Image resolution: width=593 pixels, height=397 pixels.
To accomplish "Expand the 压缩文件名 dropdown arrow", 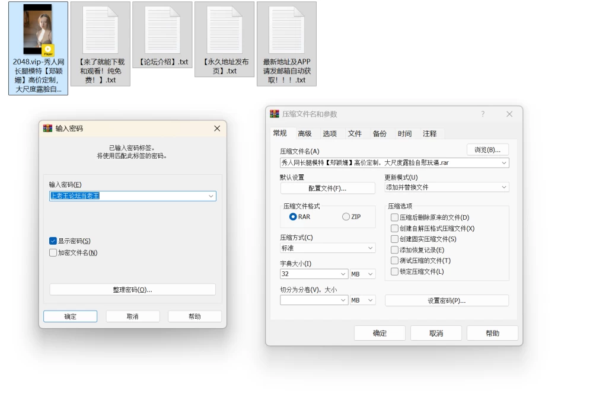I will pos(504,163).
